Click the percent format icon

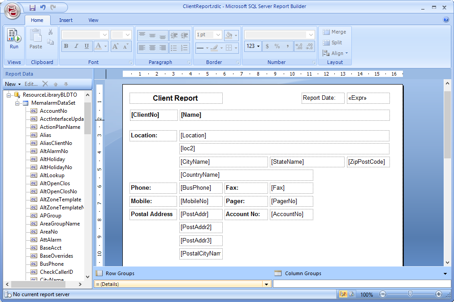(277, 46)
